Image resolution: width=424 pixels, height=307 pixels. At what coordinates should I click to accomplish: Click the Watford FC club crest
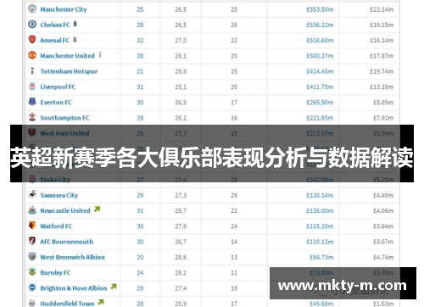point(32,226)
